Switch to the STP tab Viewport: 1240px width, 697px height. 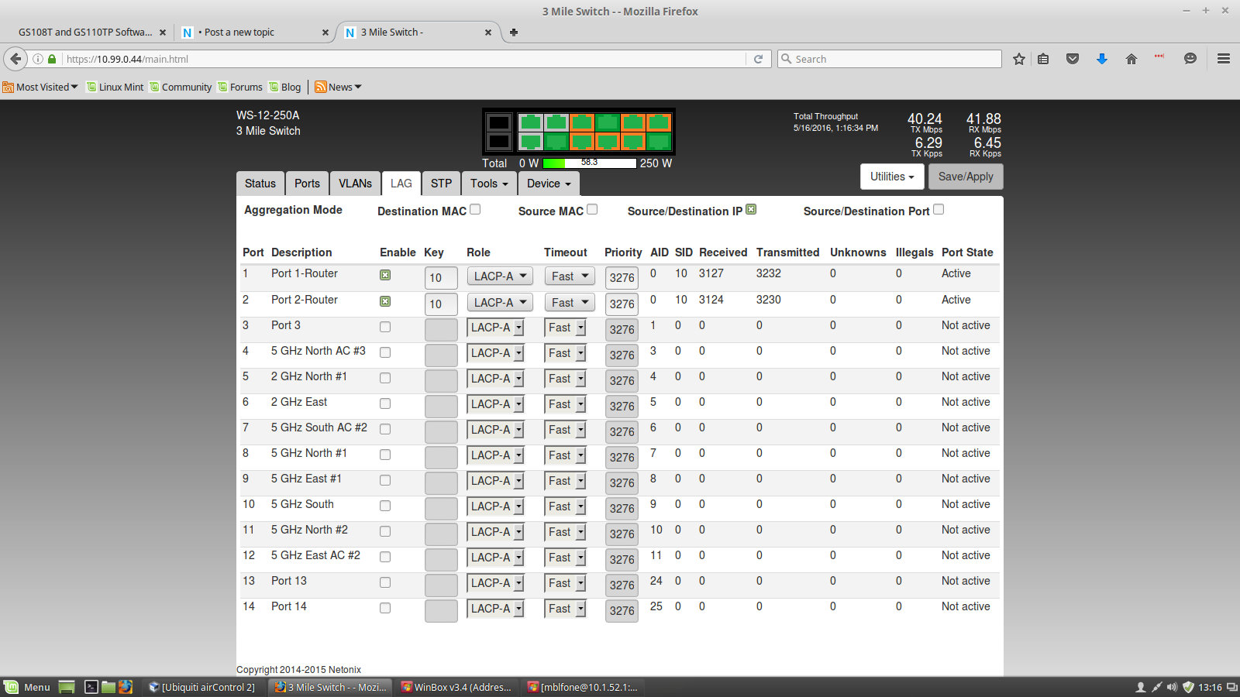[x=441, y=184]
